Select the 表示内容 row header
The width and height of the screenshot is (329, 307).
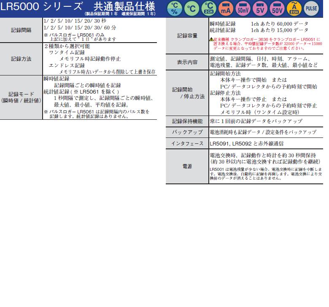pos(187,62)
